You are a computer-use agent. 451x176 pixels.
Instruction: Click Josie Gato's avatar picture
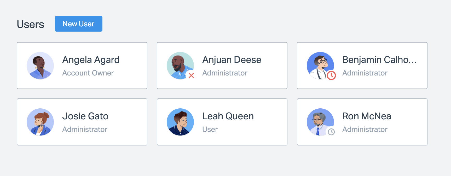[x=40, y=122]
